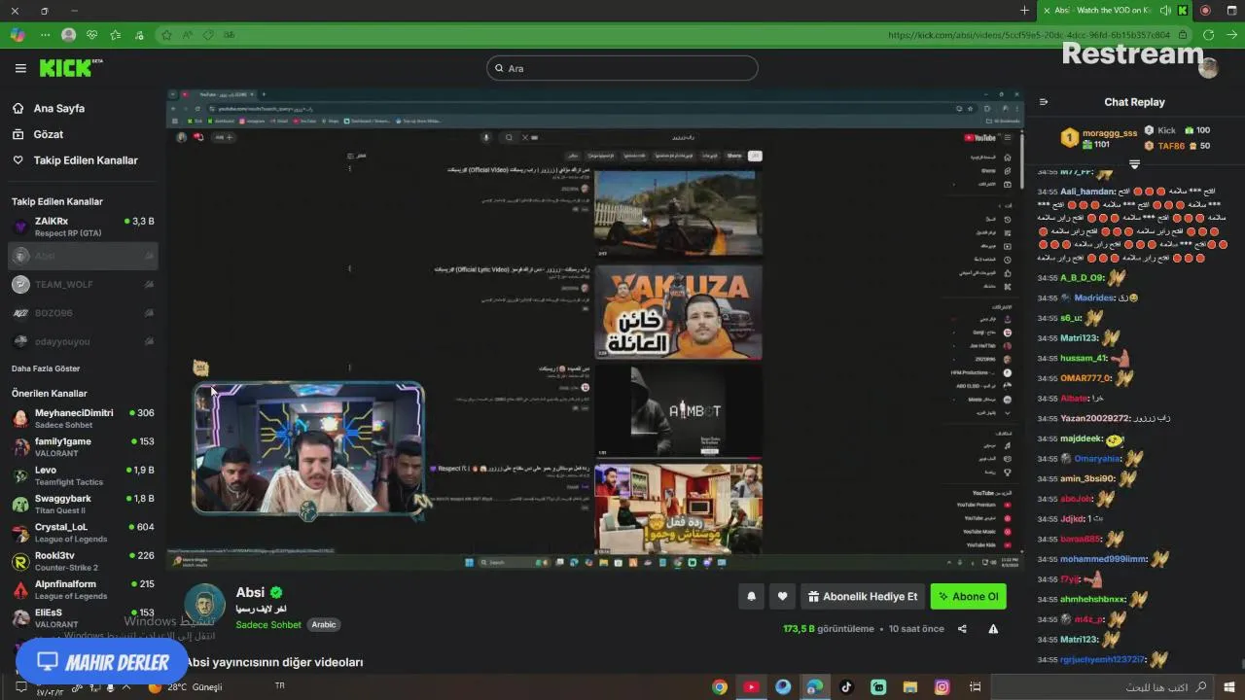Open Chrome from the taskbar

click(720, 687)
